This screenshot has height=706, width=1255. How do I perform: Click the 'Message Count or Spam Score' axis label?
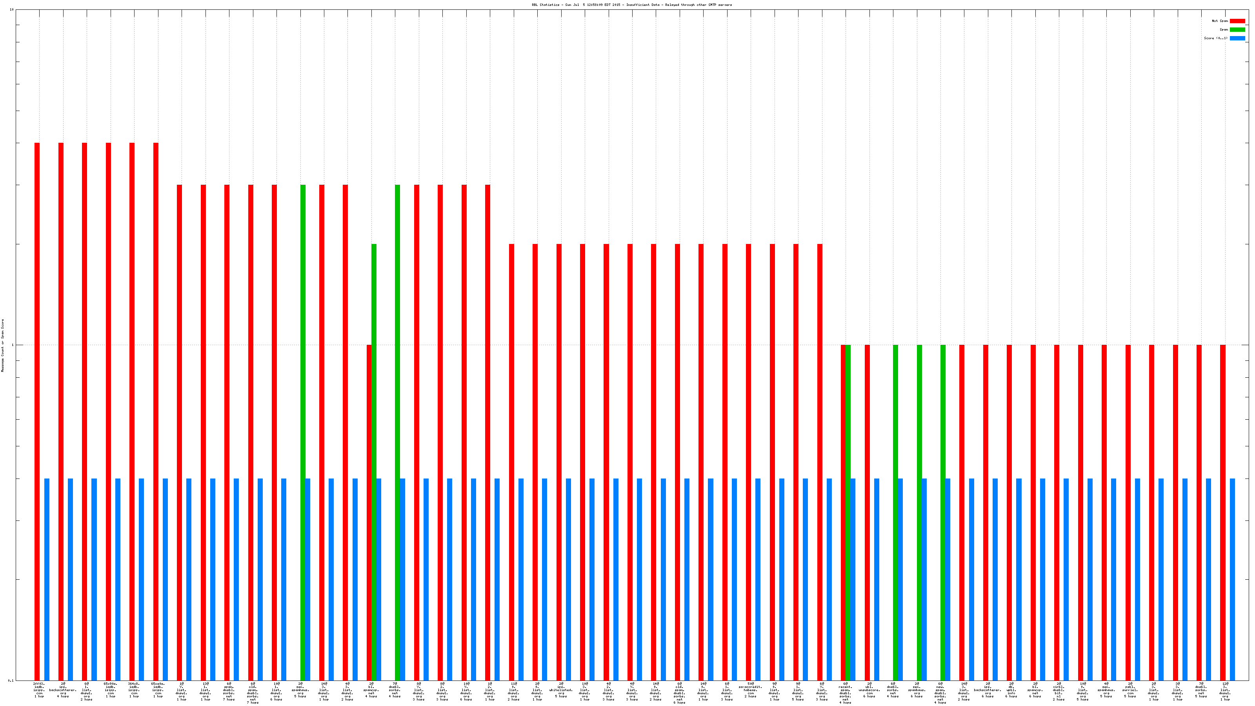(2, 346)
